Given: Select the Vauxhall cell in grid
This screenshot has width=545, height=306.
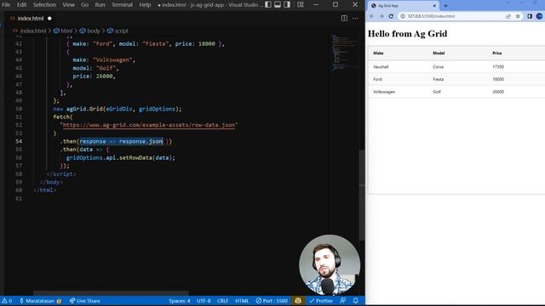Looking at the screenshot, I should click(381, 66).
